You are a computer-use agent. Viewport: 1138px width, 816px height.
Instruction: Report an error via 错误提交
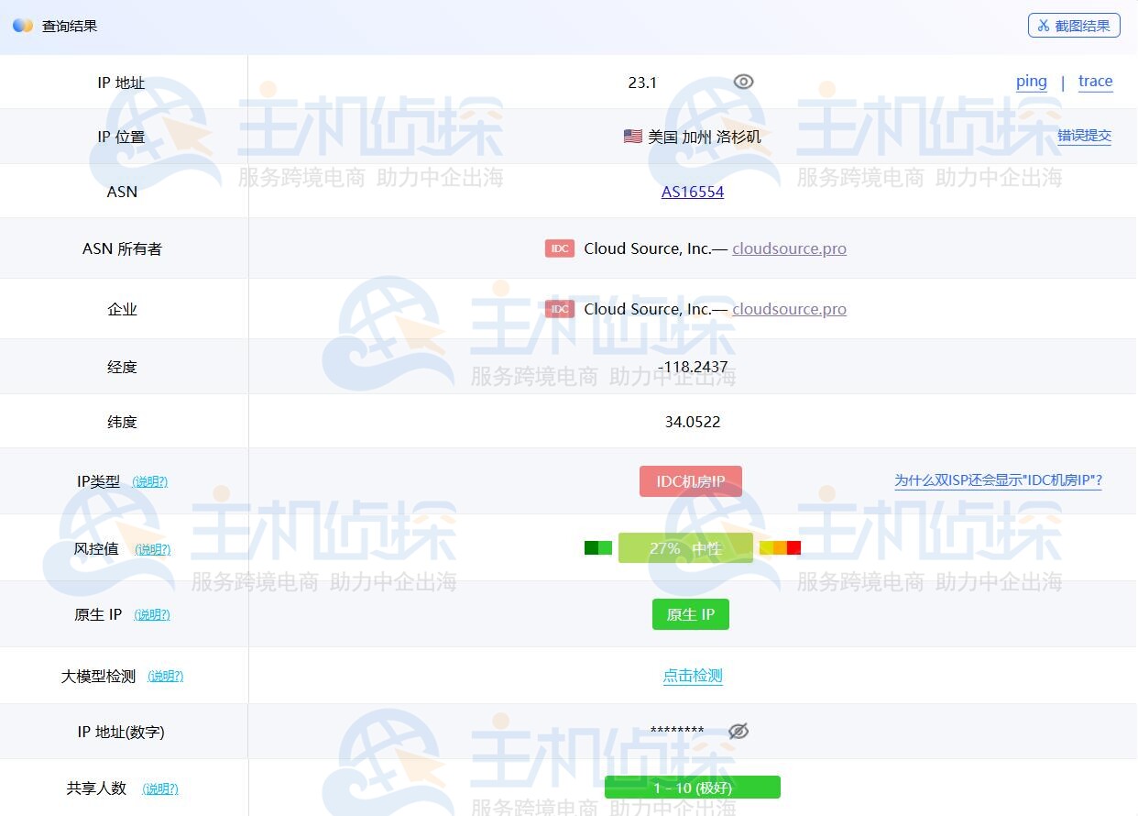tap(1084, 136)
